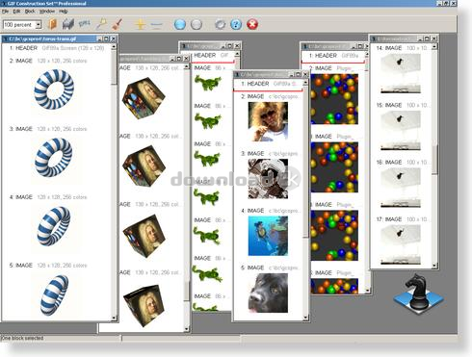Click the red X exit icon in toolbar
The height and width of the screenshot is (357, 472).
252,24
